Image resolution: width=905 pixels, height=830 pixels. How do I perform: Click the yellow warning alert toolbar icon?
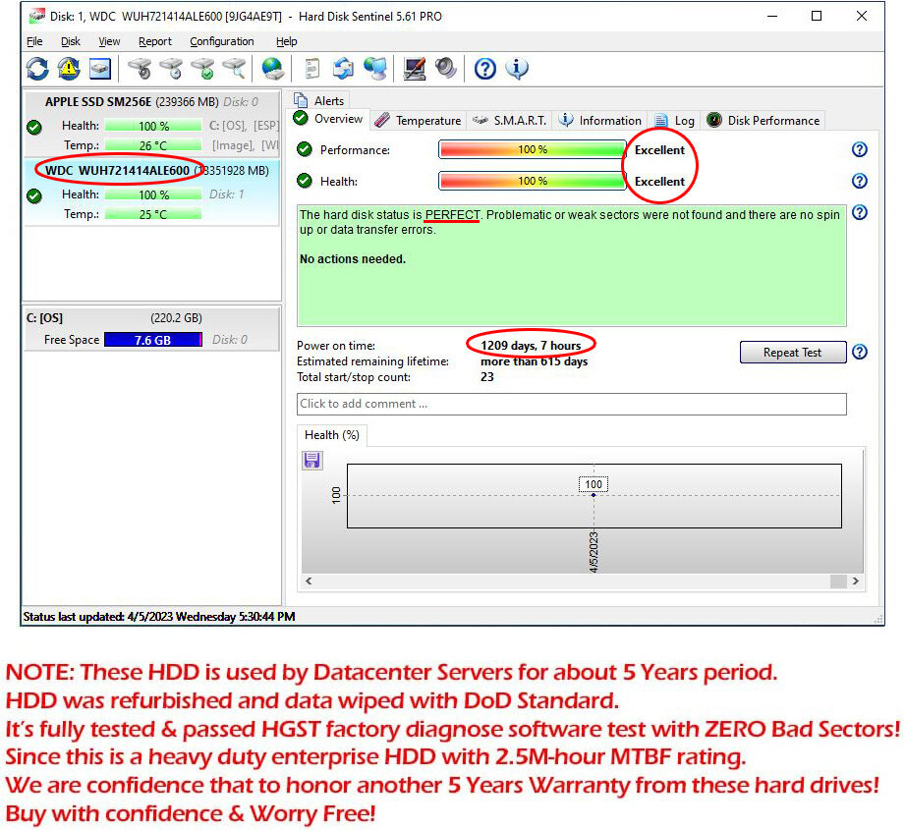68,68
